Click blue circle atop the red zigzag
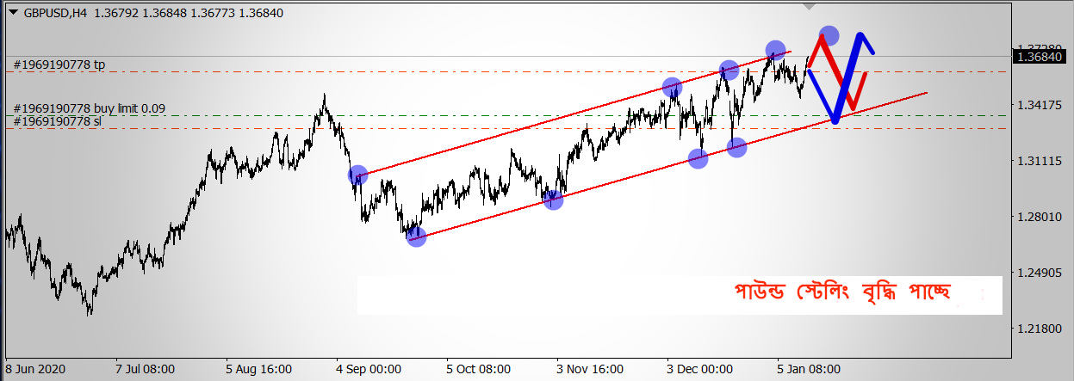The image size is (1074, 381). (x=829, y=35)
